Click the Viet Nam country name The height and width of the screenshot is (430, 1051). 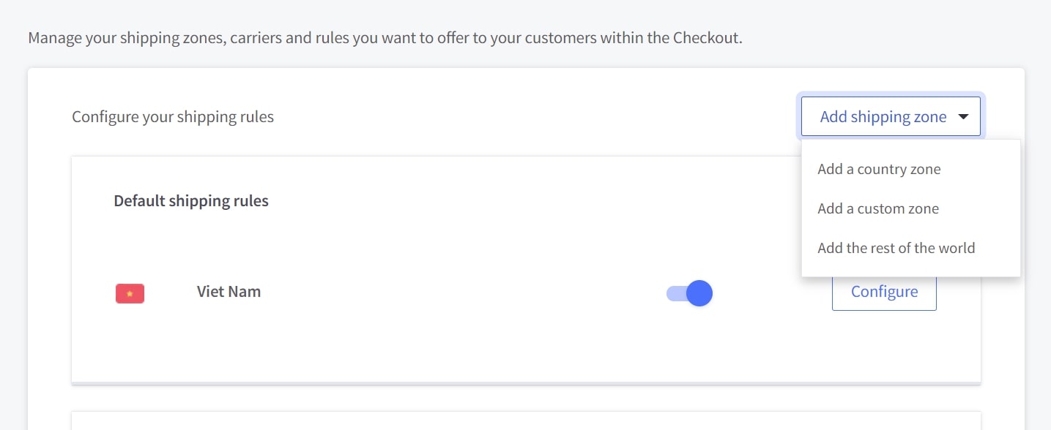point(229,292)
